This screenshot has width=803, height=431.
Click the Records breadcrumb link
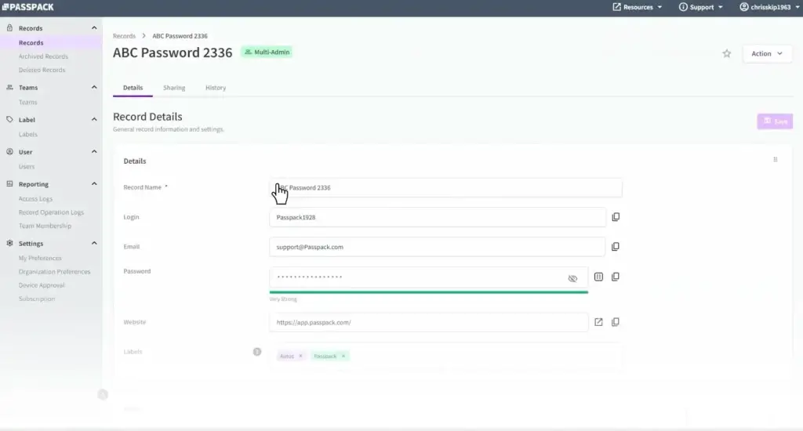tap(124, 36)
